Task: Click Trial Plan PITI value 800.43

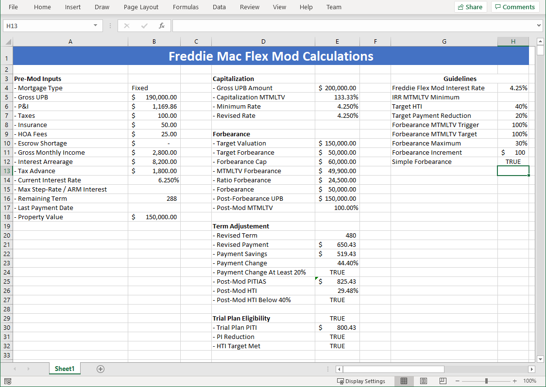Action: coord(337,327)
